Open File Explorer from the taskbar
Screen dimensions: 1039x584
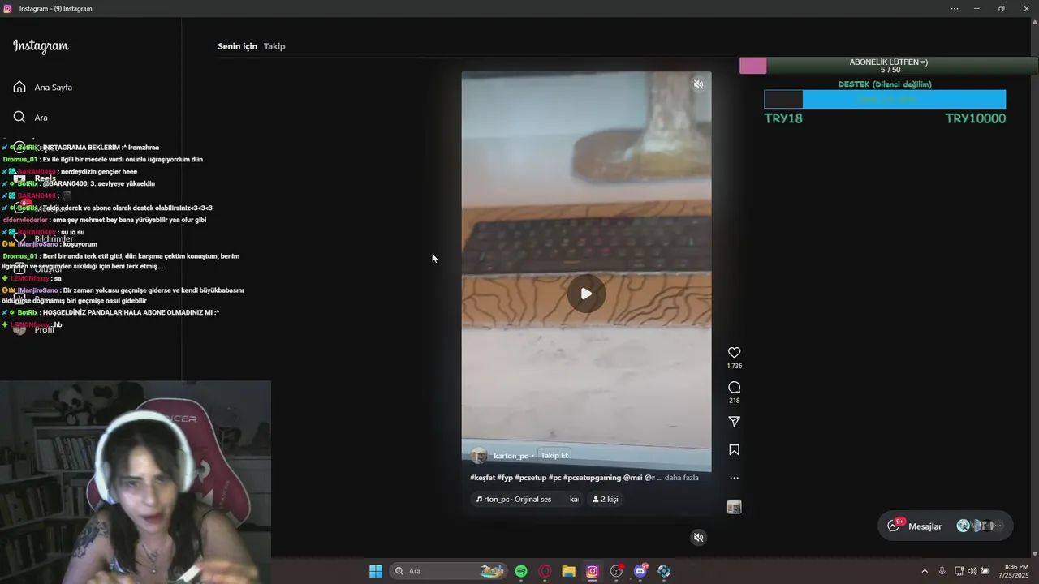point(568,571)
